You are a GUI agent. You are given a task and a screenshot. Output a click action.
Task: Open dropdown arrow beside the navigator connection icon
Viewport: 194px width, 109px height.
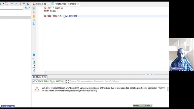[x=3, y=4]
